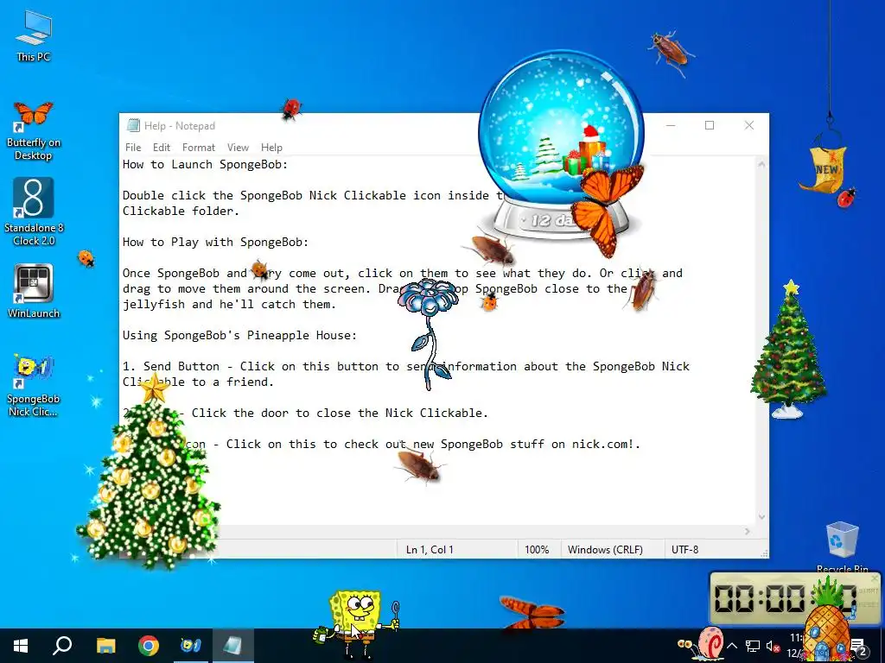Click the UTF-8 encoding status entry

(x=684, y=550)
